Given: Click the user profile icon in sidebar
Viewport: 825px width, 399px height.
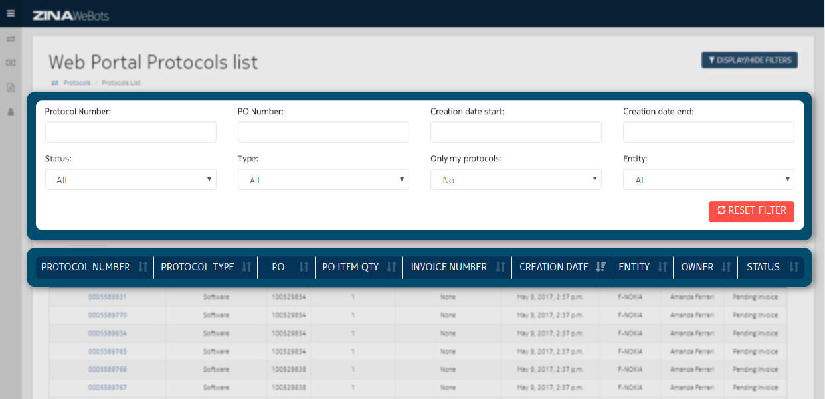Looking at the screenshot, I should pos(11,112).
